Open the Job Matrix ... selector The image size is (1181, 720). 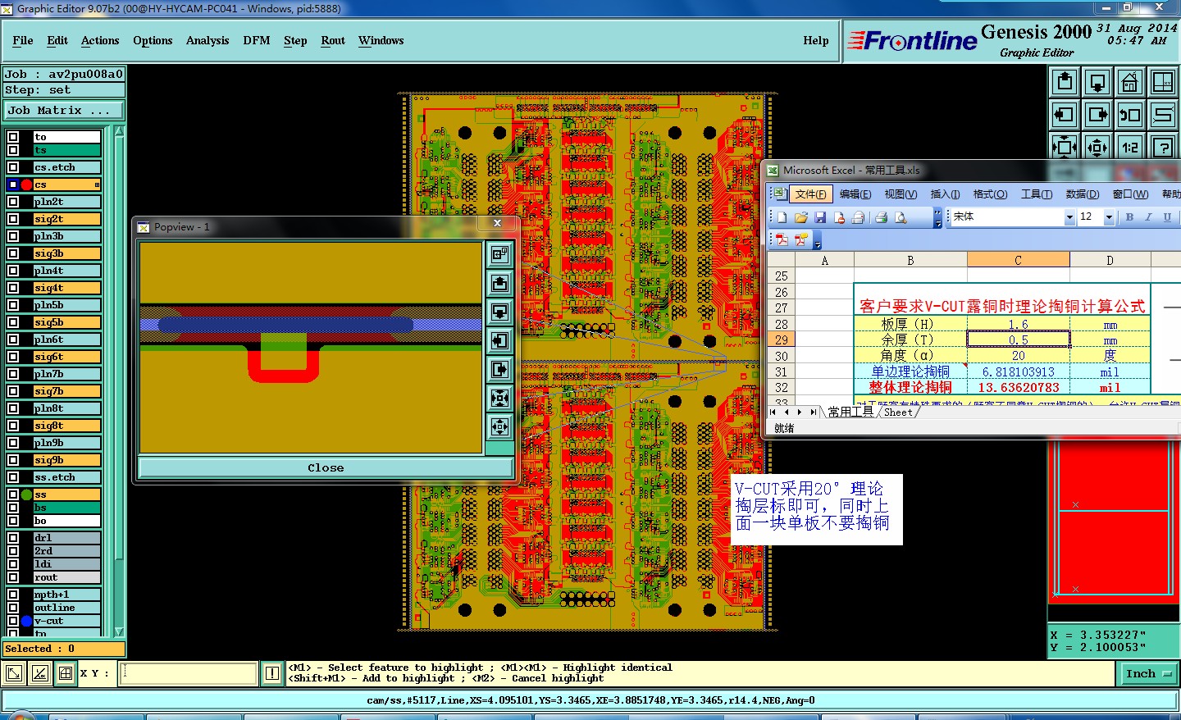pyautogui.click(x=64, y=110)
